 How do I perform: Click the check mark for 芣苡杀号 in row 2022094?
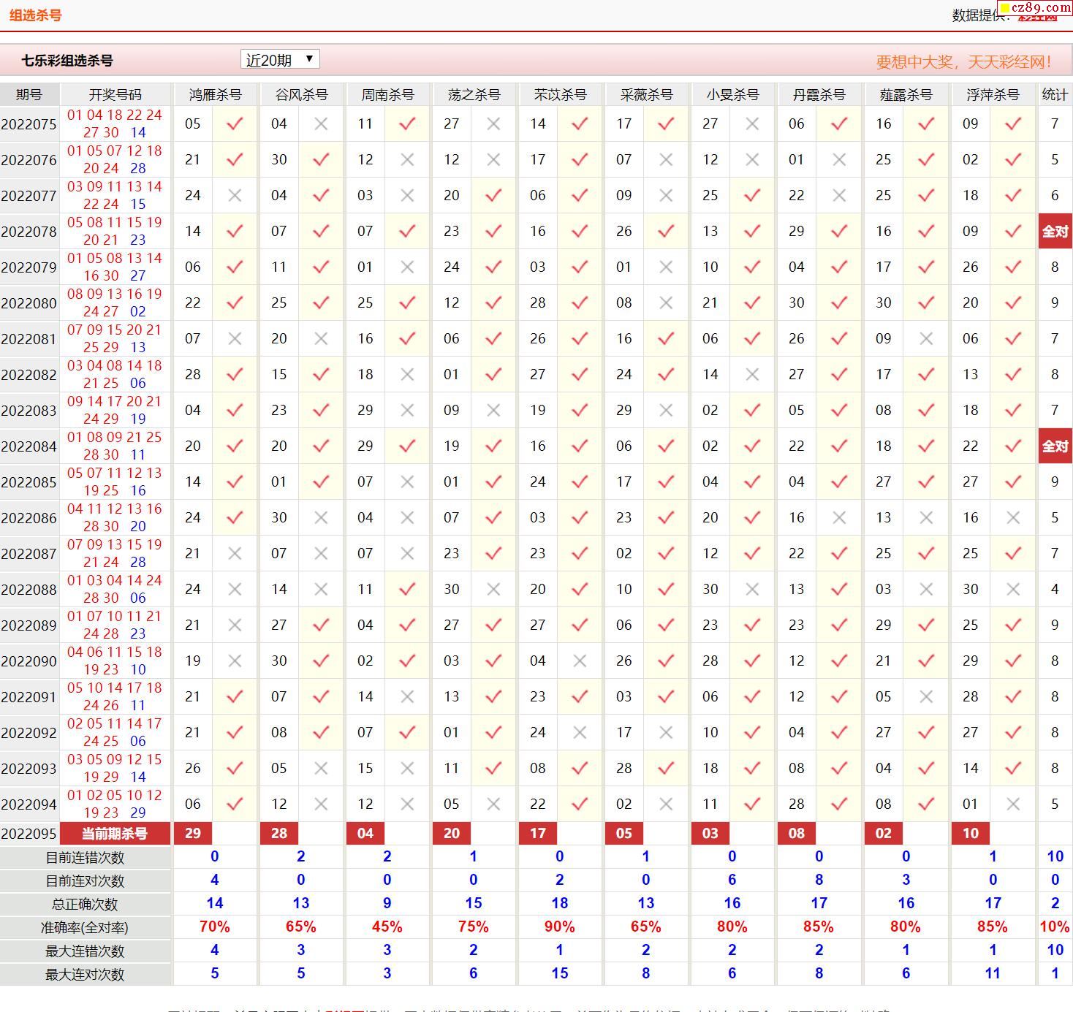(580, 804)
